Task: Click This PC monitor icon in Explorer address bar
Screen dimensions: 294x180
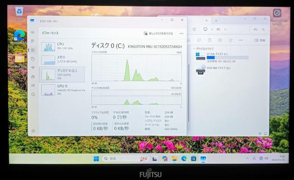Action: [x=205, y=29]
